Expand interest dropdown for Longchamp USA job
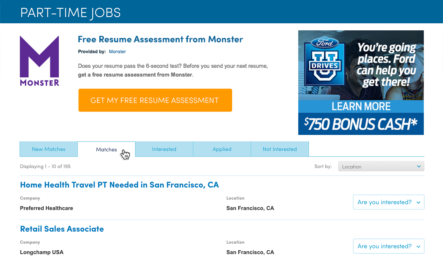Image resolution: width=443 pixels, height=258 pixels. pos(389,246)
